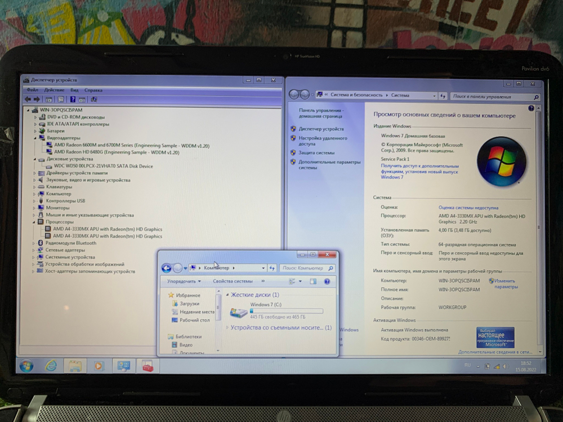Open Защита системы link

[316, 152]
